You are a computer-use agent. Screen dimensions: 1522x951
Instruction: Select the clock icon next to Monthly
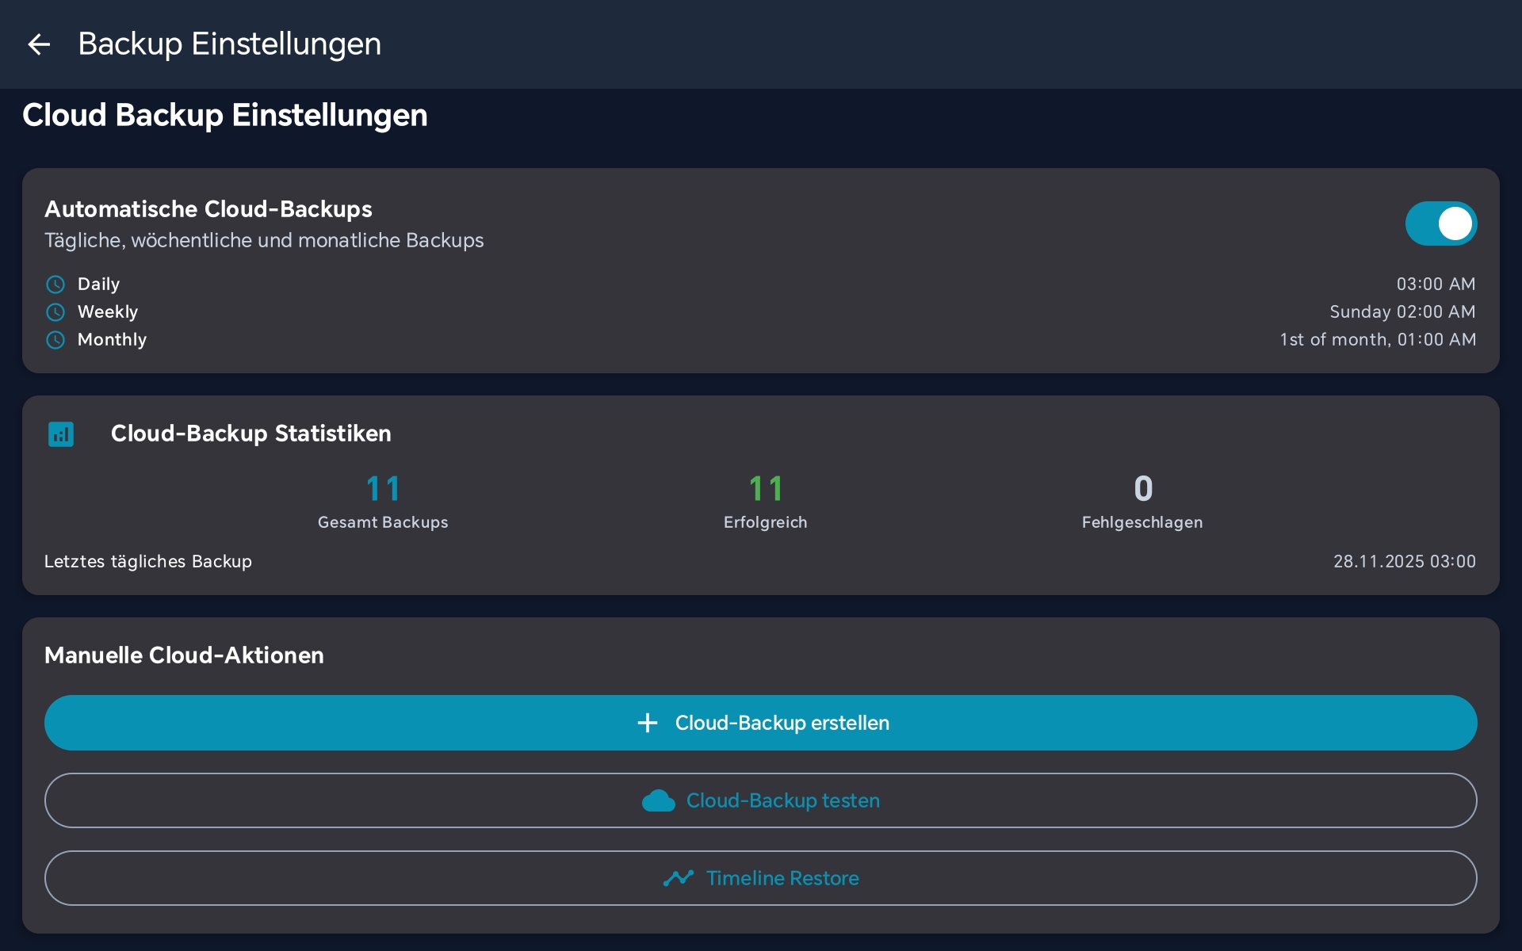pos(55,339)
